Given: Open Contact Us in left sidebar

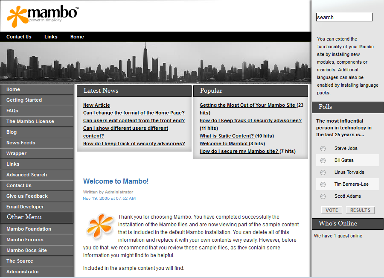Looking at the screenshot, I should click(x=37, y=186).
